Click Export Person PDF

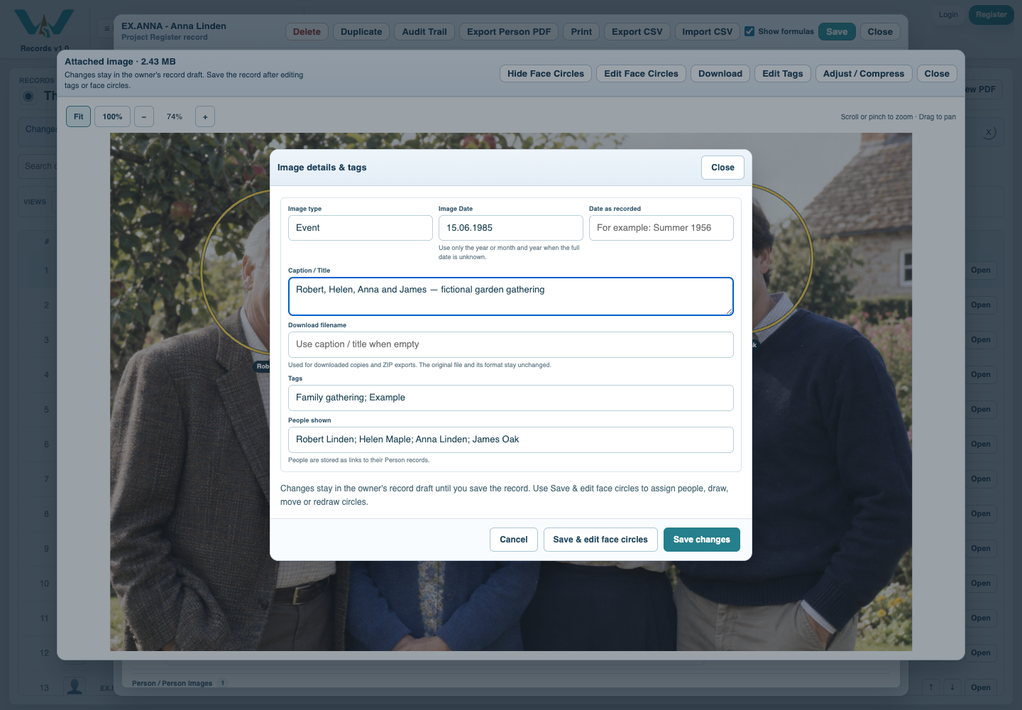click(x=509, y=32)
